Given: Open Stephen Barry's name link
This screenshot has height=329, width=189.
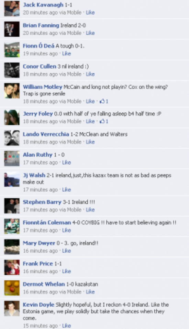Looking at the screenshot, I should 42,202.
